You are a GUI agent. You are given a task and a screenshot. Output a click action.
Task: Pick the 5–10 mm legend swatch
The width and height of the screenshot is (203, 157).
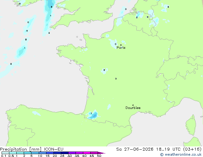coord(35,153)
